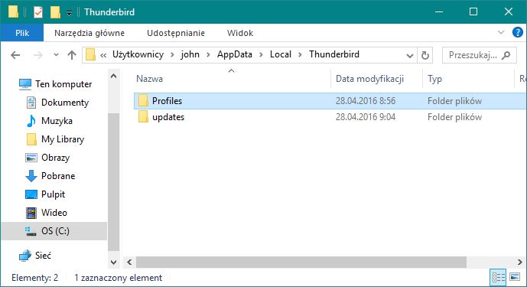This screenshot has width=527, height=287.
Task: Navigate to Local in breadcrumb
Action: coord(280,54)
